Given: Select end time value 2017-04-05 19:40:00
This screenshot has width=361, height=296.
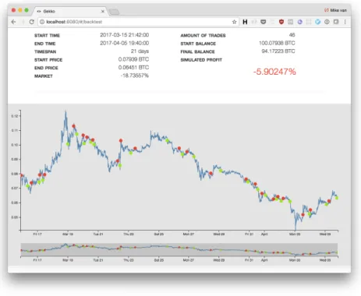Looking at the screenshot, I should (x=124, y=43).
